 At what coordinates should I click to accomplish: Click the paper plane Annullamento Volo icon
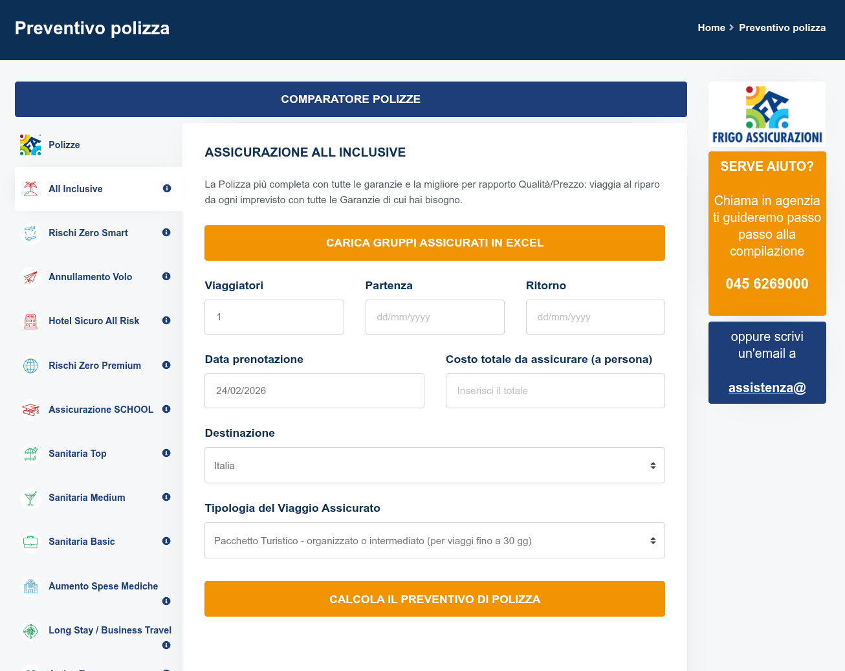click(x=30, y=277)
